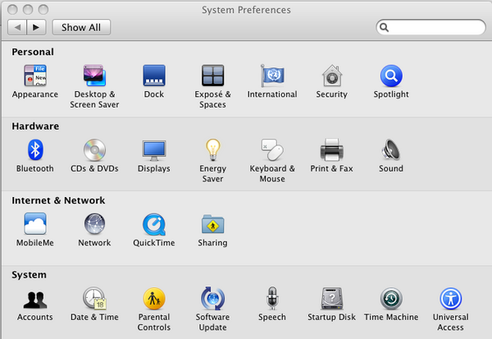
Task: Open Energy Saver lightbulb icon
Action: coord(212,150)
